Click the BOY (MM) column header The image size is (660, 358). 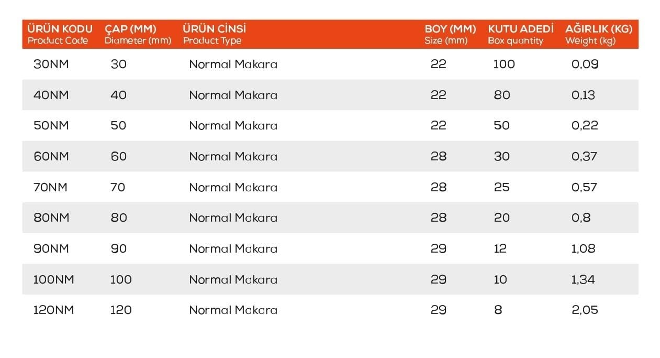click(x=450, y=34)
